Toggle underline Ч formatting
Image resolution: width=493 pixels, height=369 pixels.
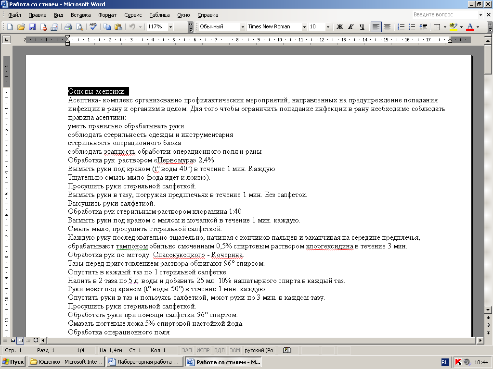click(x=362, y=27)
